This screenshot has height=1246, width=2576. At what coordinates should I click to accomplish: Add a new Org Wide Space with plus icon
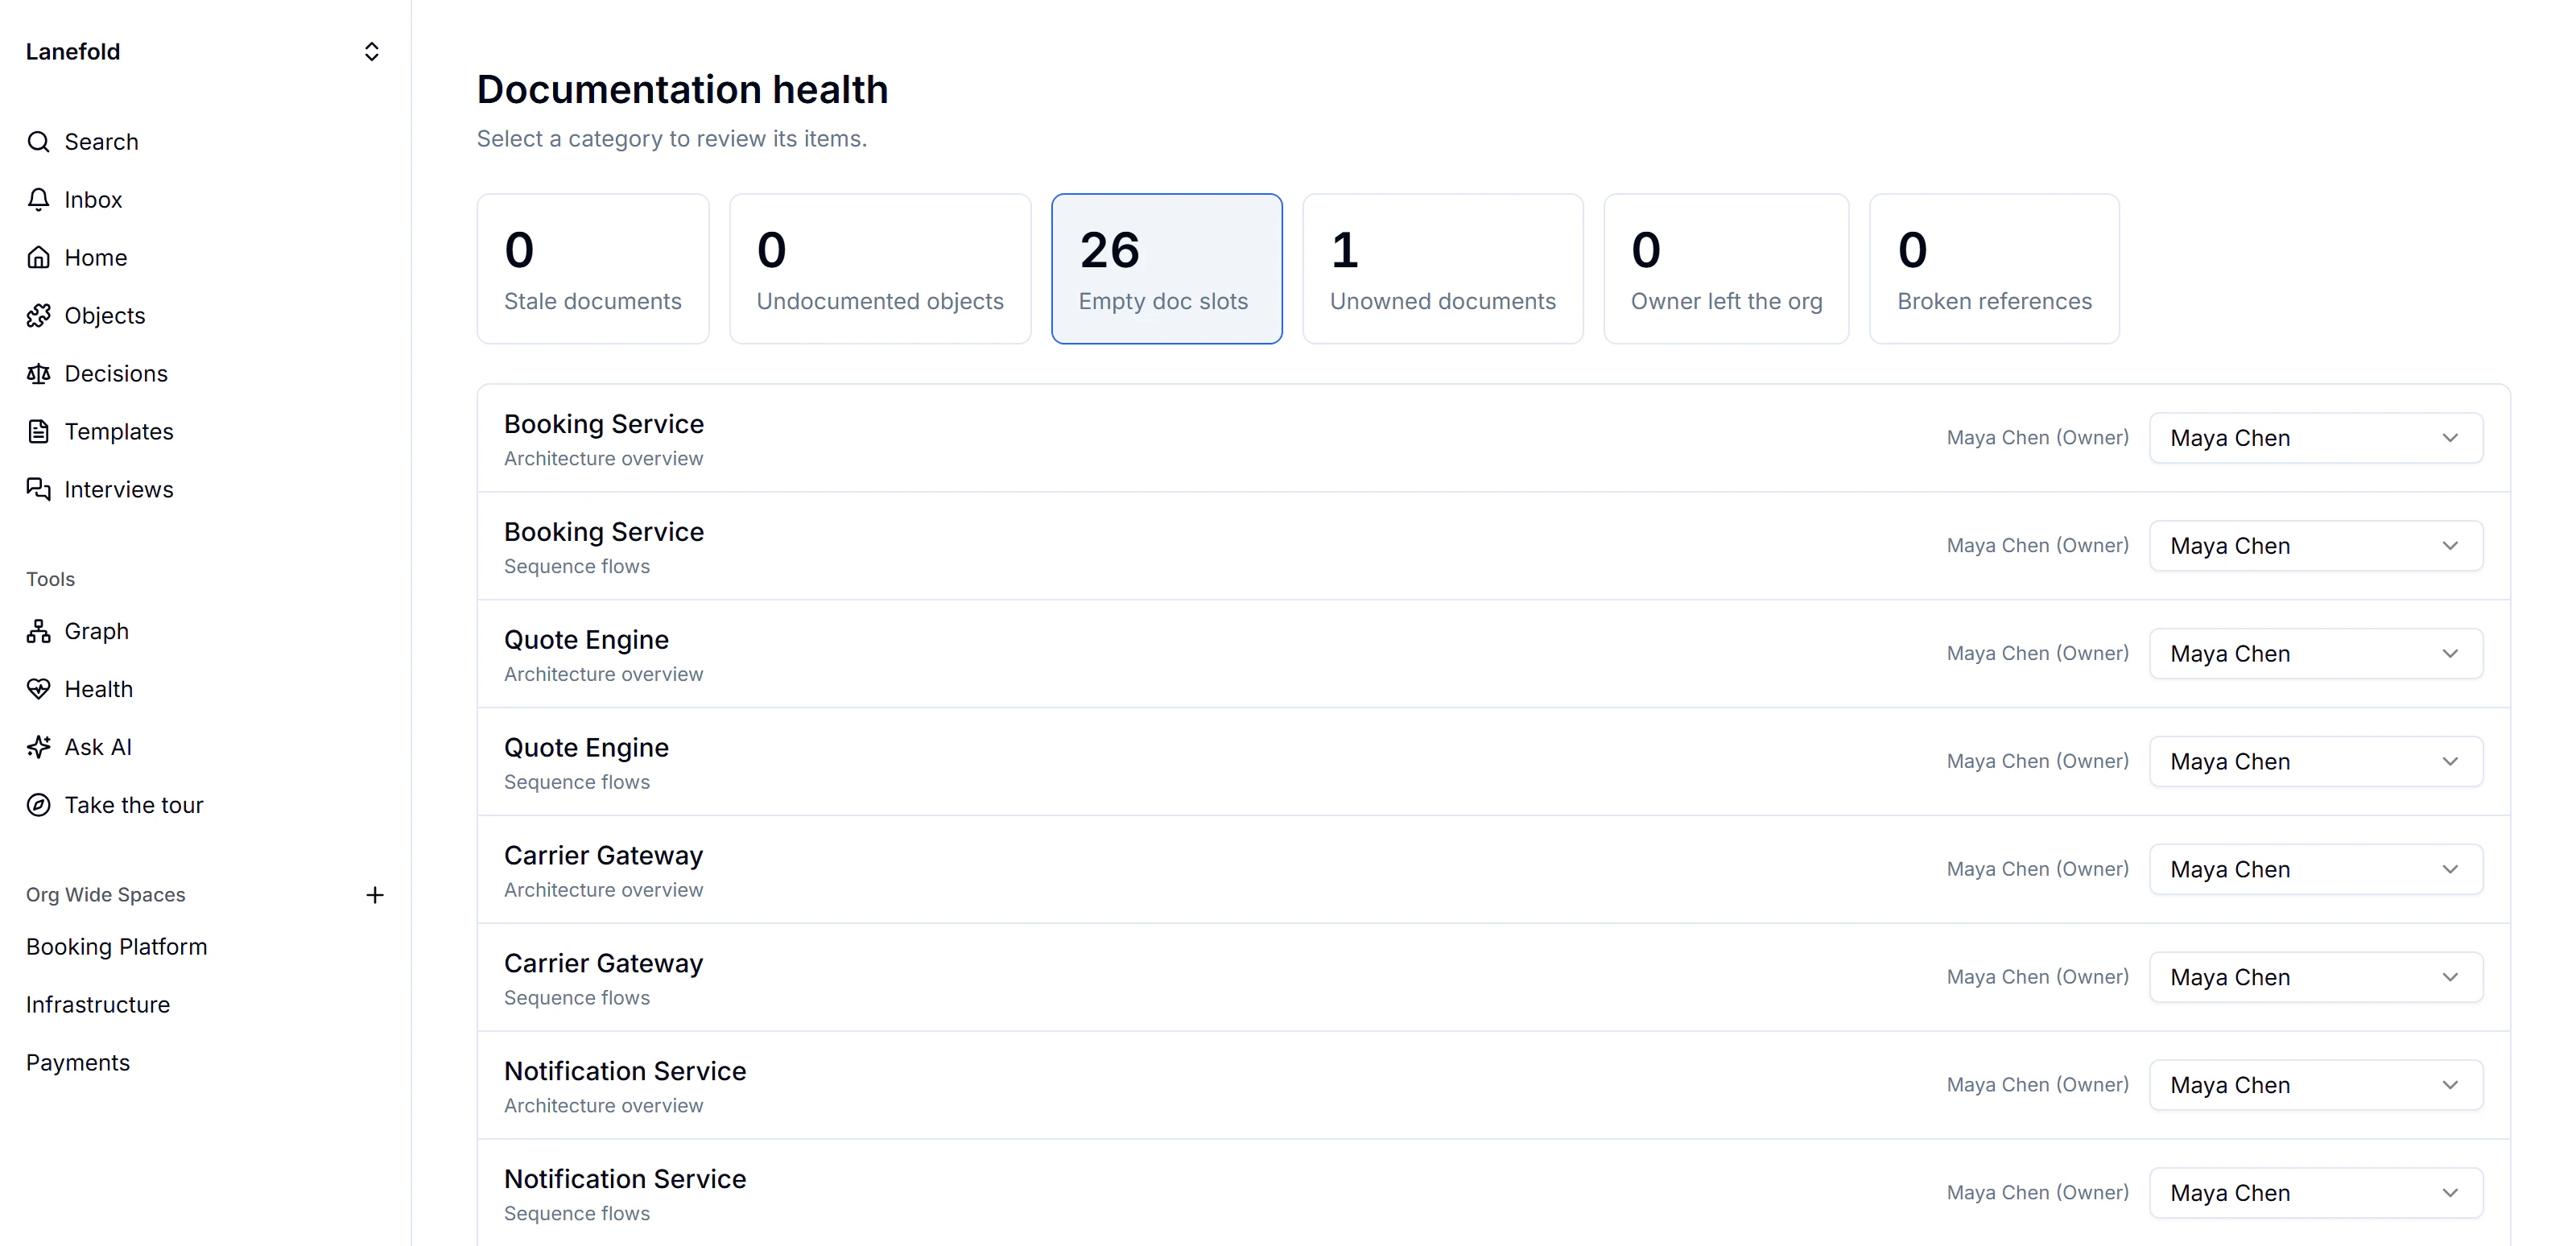(x=375, y=895)
